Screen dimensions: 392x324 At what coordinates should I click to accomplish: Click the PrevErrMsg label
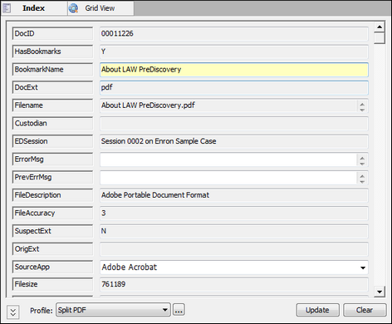52,178
